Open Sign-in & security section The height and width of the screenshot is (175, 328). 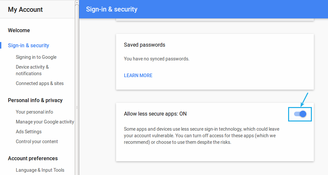click(x=28, y=45)
